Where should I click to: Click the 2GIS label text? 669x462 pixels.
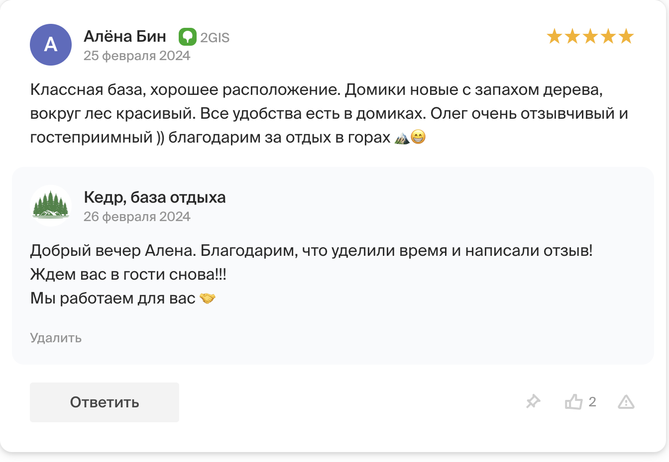(x=215, y=38)
